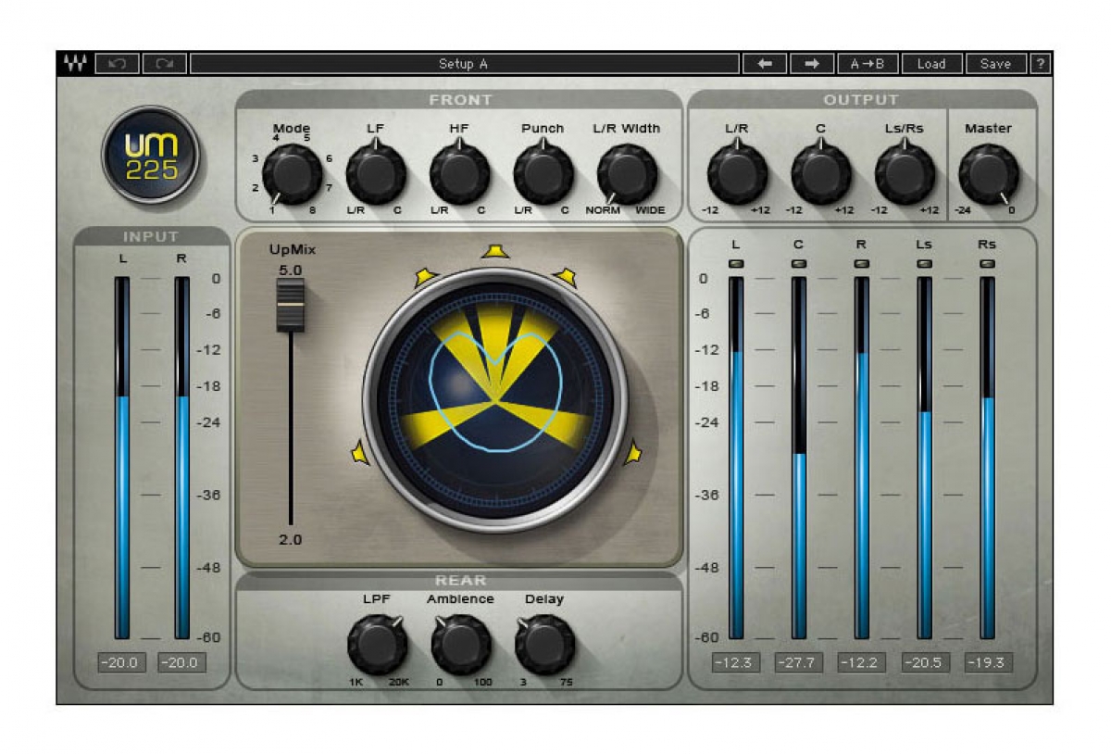Go to previous preset arrow
This screenshot has width=1111, height=754.
(765, 64)
